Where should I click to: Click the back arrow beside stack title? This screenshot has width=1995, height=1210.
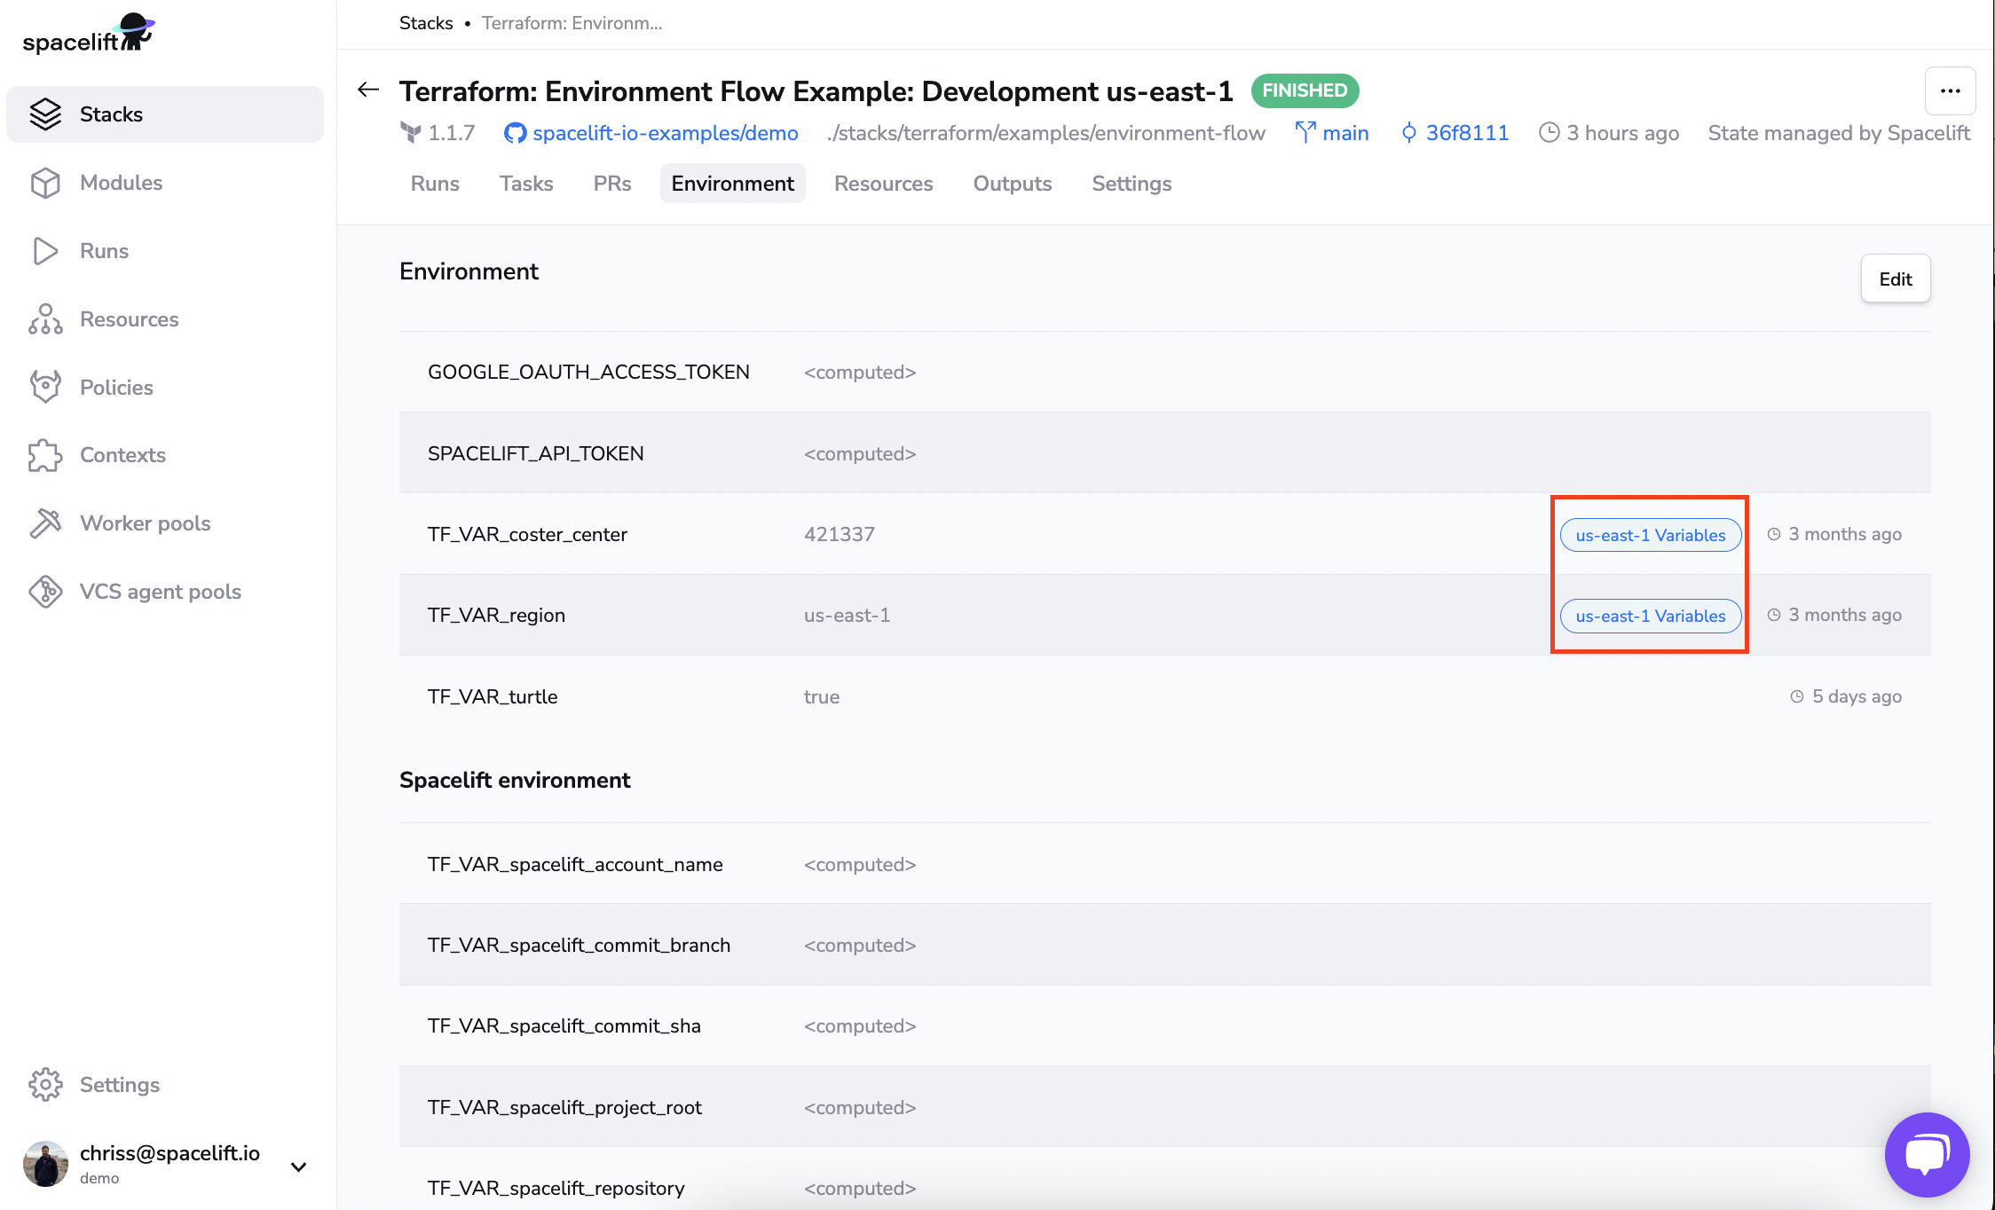point(368,90)
